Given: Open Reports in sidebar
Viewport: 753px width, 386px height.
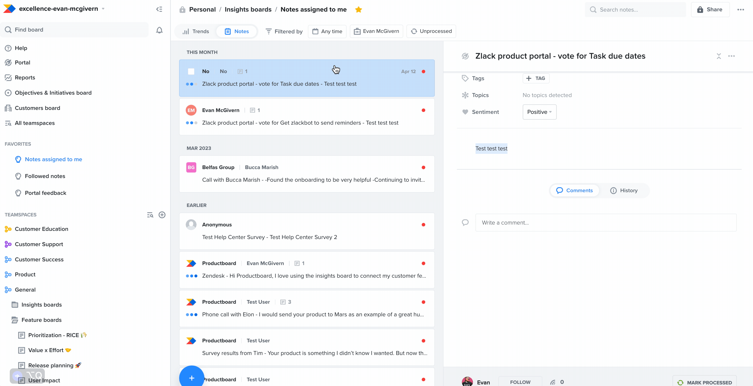Looking at the screenshot, I should (25, 78).
